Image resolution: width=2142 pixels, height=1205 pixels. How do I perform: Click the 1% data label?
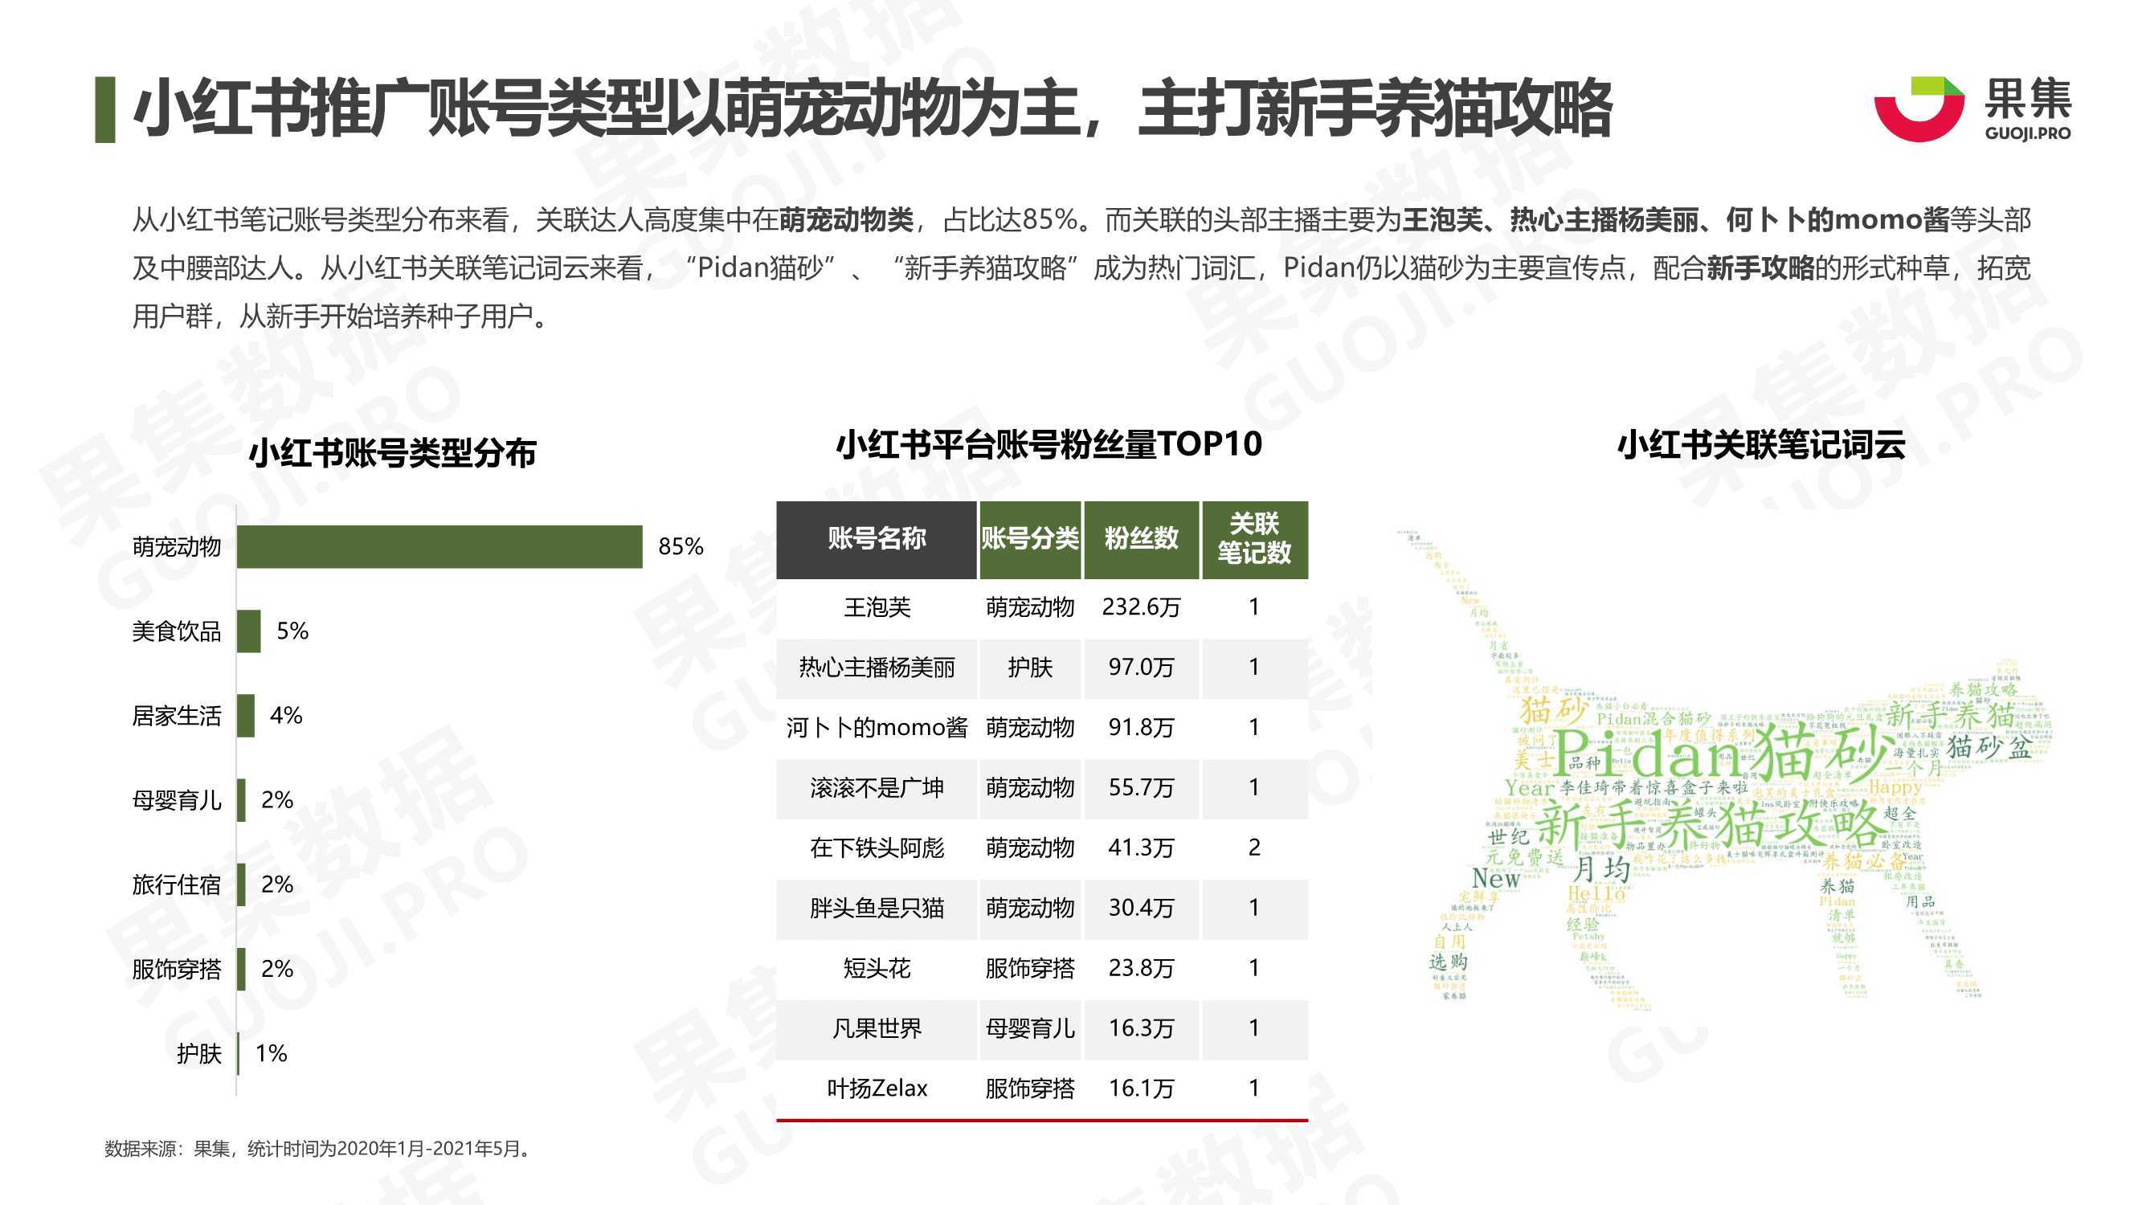[271, 1054]
